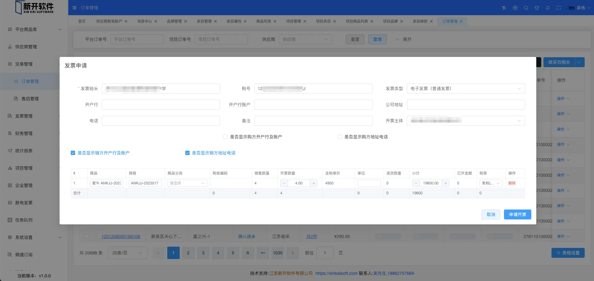Click 申请开票 button

click(517, 214)
